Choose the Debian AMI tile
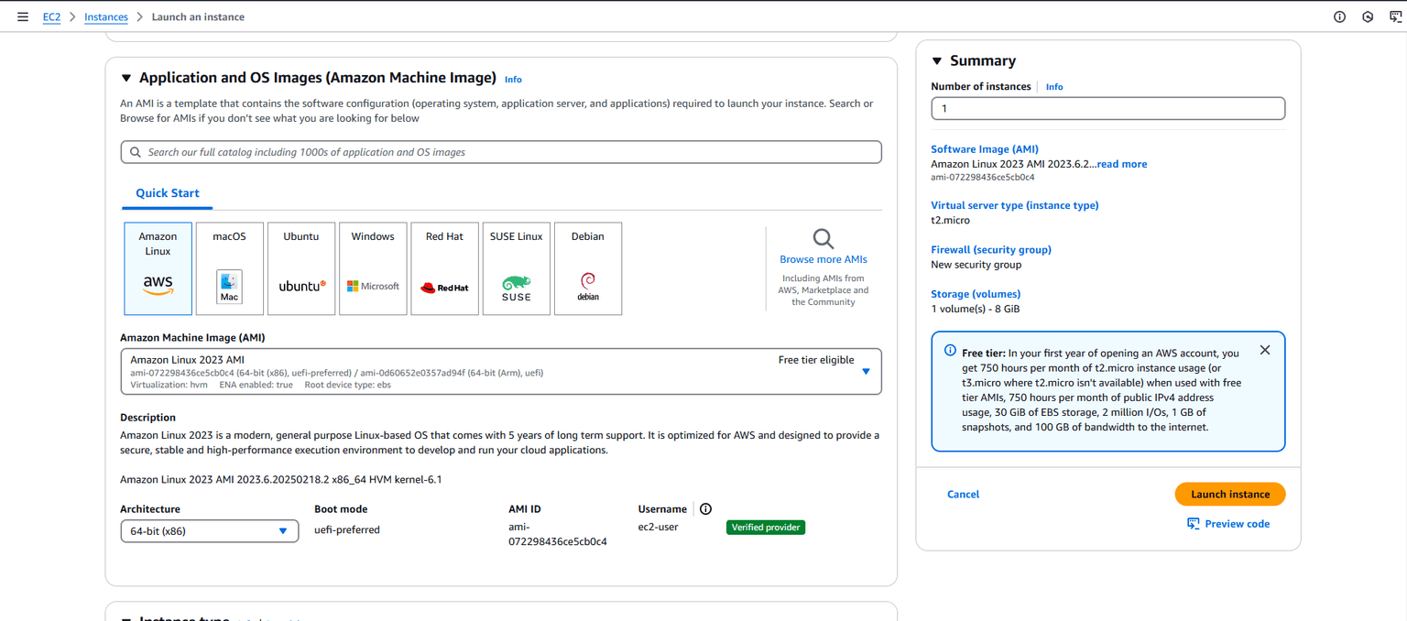Viewport: 1407px width, 621px height. [588, 268]
